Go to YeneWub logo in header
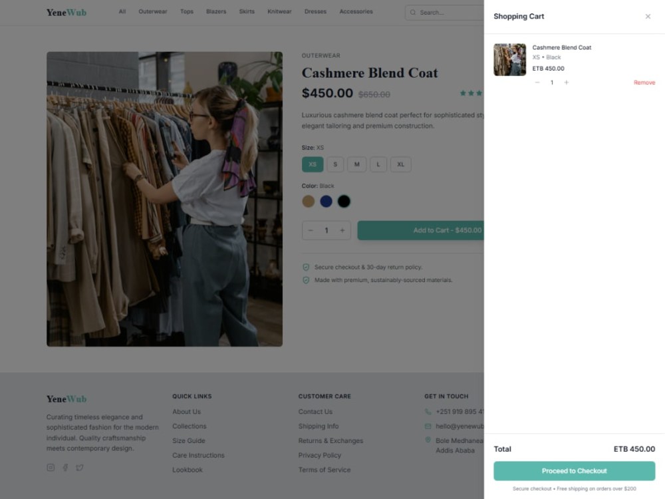 pos(66,12)
